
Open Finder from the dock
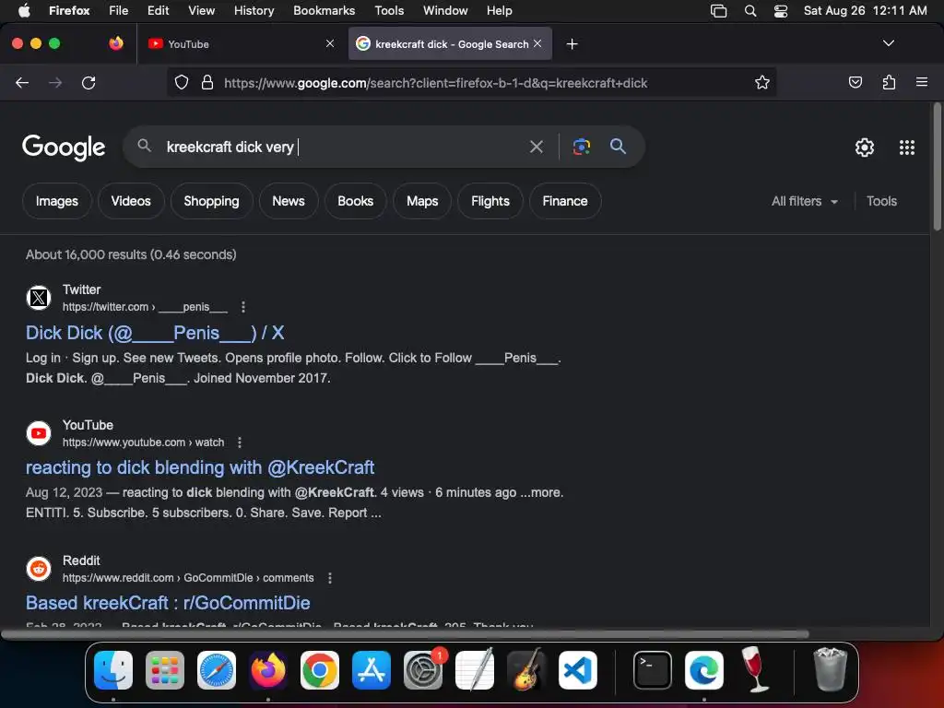click(113, 669)
